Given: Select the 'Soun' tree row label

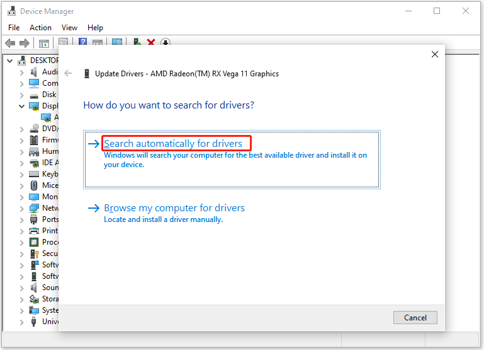Looking at the screenshot, I should pos(50,288).
